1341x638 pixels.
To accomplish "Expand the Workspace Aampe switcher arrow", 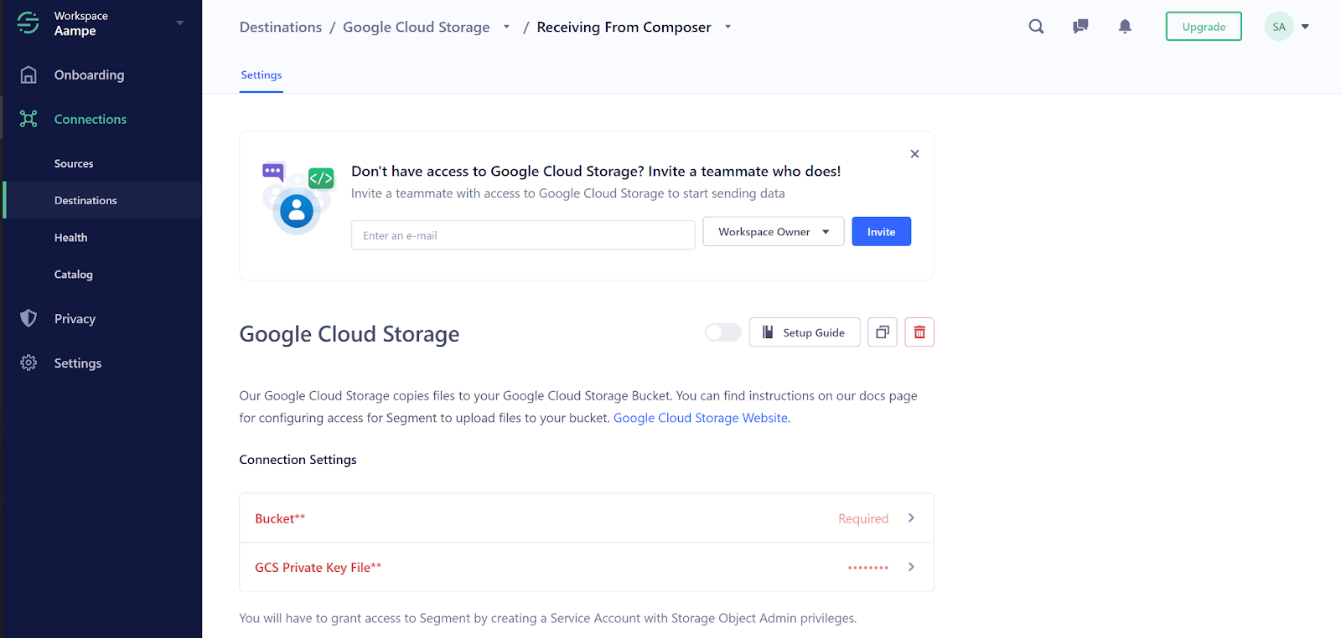I will pyautogui.click(x=179, y=23).
